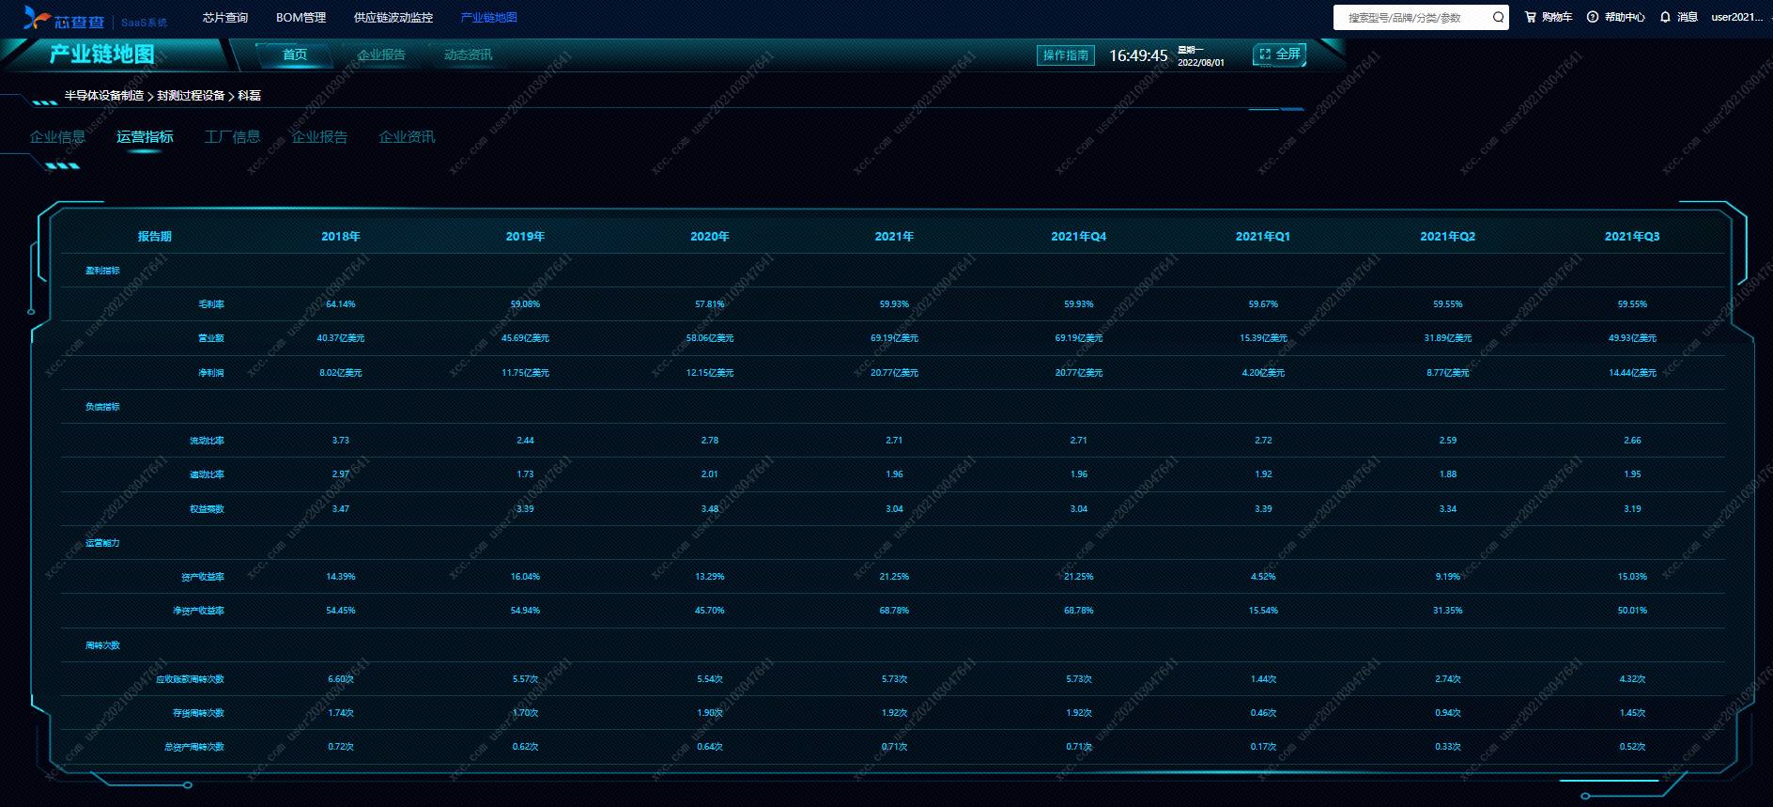The width and height of the screenshot is (1773, 807).
Task: Click the search magnifier icon
Action: [x=1498, y=17]
